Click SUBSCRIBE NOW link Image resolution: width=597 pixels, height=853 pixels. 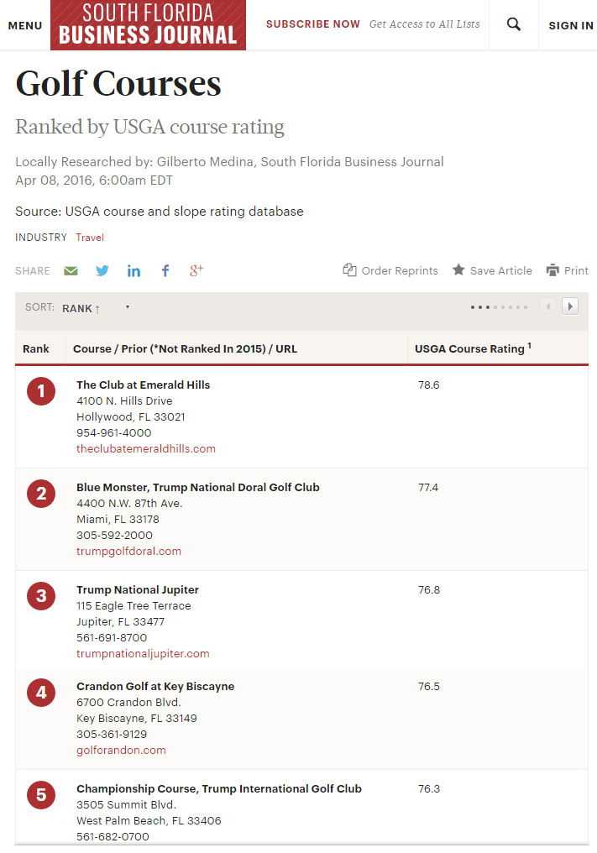click(313, 24)
